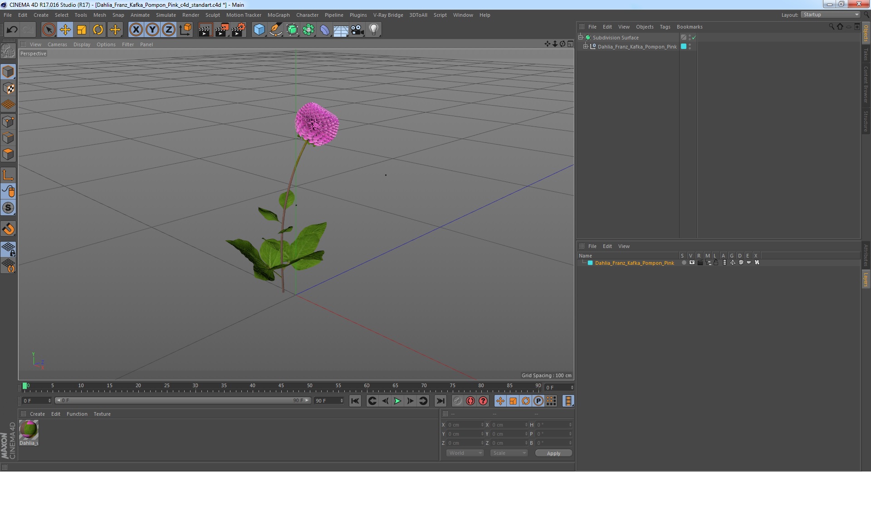871x525 pixels.
Task: Toggle Enable Snap magnet icon
Action: tap(8, 228)
